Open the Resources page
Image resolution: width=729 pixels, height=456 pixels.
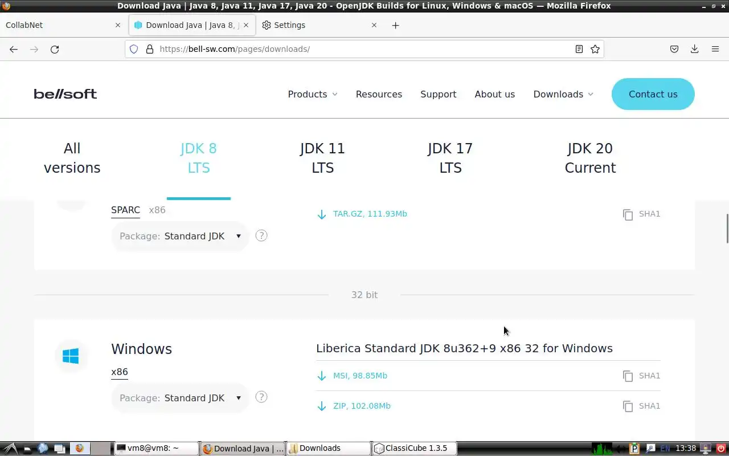(x=379, y=94)
